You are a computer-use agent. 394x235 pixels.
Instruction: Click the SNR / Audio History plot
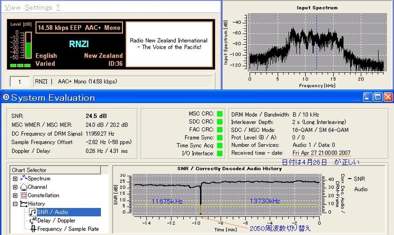coord(227,194)
